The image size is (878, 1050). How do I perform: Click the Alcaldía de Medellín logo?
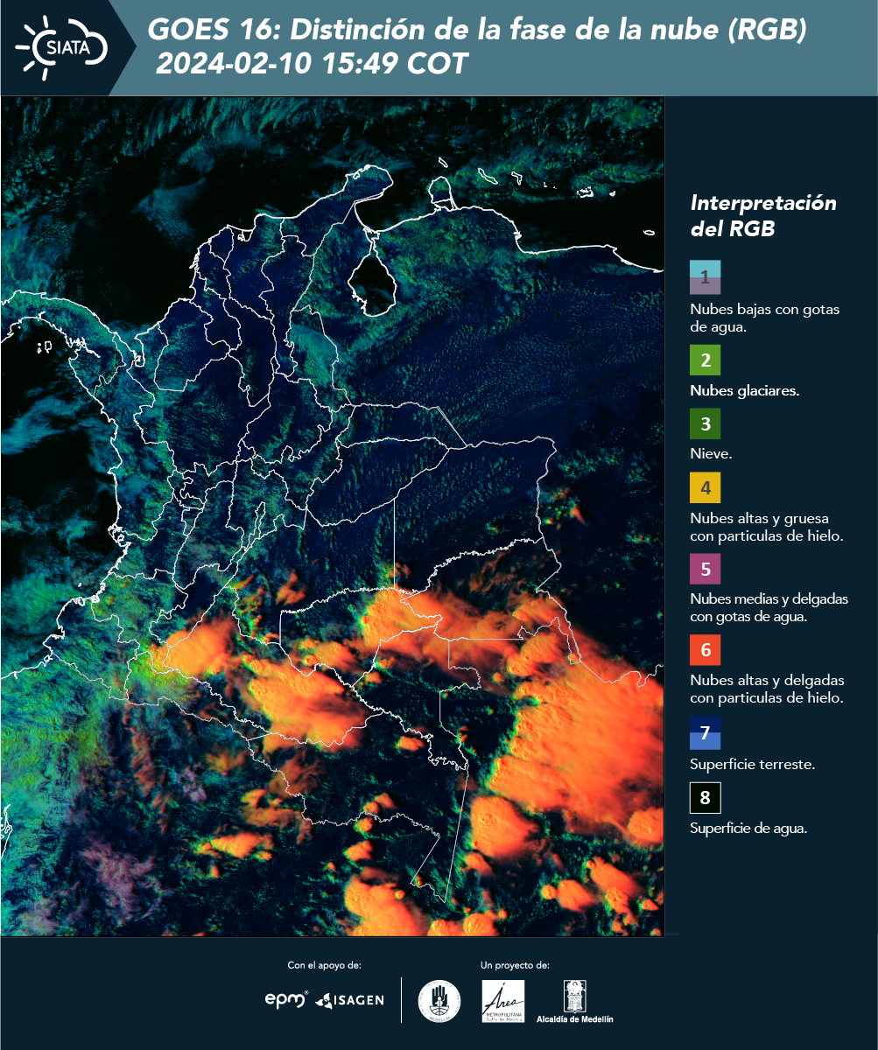pyautogui.click(x=574, y=1001)
